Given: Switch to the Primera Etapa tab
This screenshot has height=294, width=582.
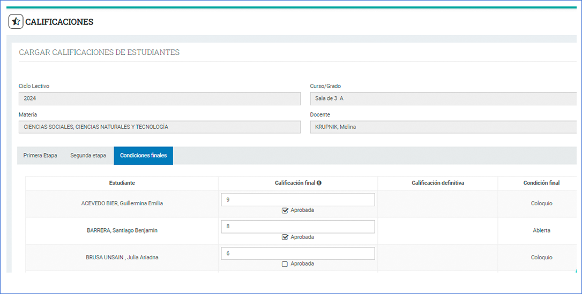Looking at the screenshot, I should pos(40,156).
